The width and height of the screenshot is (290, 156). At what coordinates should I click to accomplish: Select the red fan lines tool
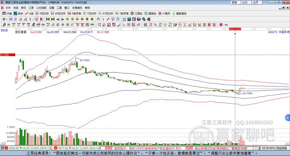click(x=104, y=25)
